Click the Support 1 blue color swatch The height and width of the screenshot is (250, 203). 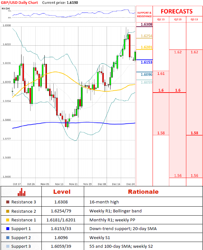click(x=8, y=229)
